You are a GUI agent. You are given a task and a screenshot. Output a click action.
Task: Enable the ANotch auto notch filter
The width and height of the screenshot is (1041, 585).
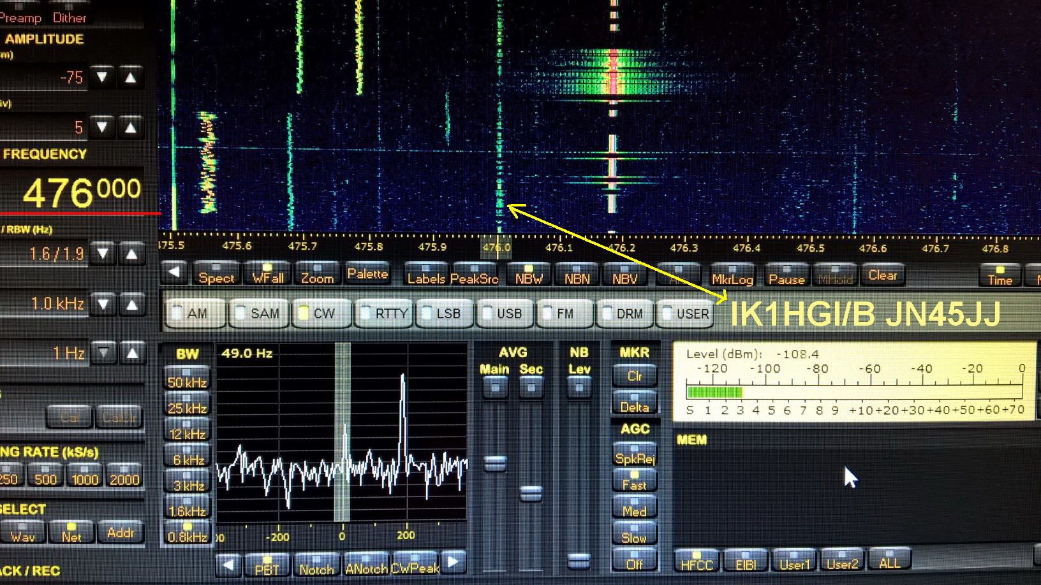pyautogui.click(x=366, y=565)
